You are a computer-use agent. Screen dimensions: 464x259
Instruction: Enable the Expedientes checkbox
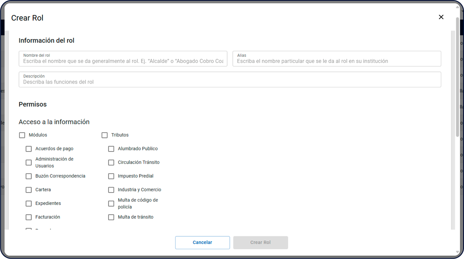click(29, 204)
